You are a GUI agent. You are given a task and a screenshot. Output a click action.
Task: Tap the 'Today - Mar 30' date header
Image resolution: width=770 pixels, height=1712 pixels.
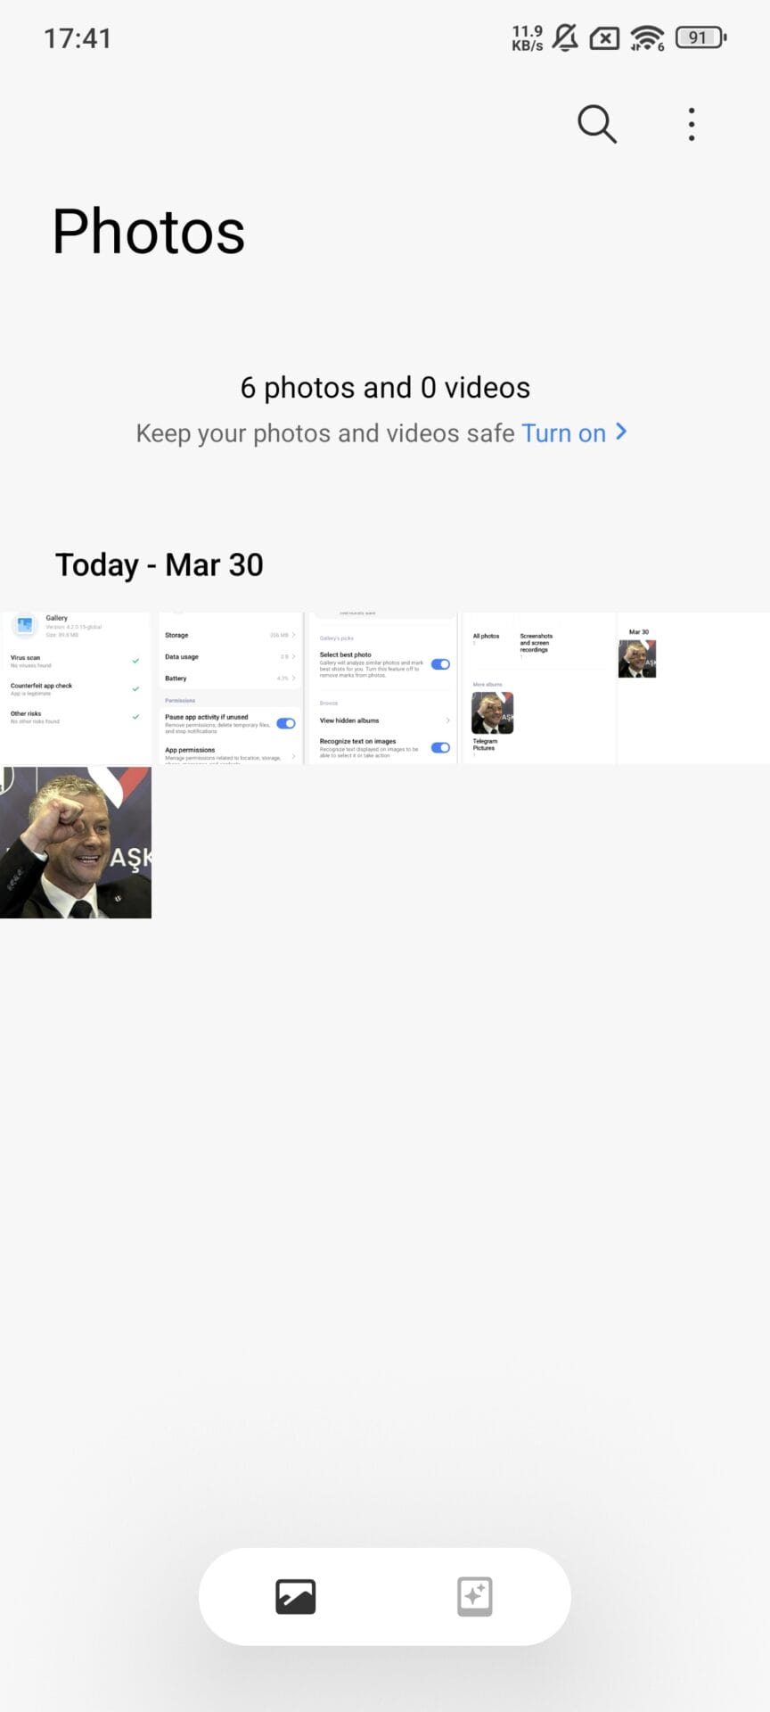[160, 564]
